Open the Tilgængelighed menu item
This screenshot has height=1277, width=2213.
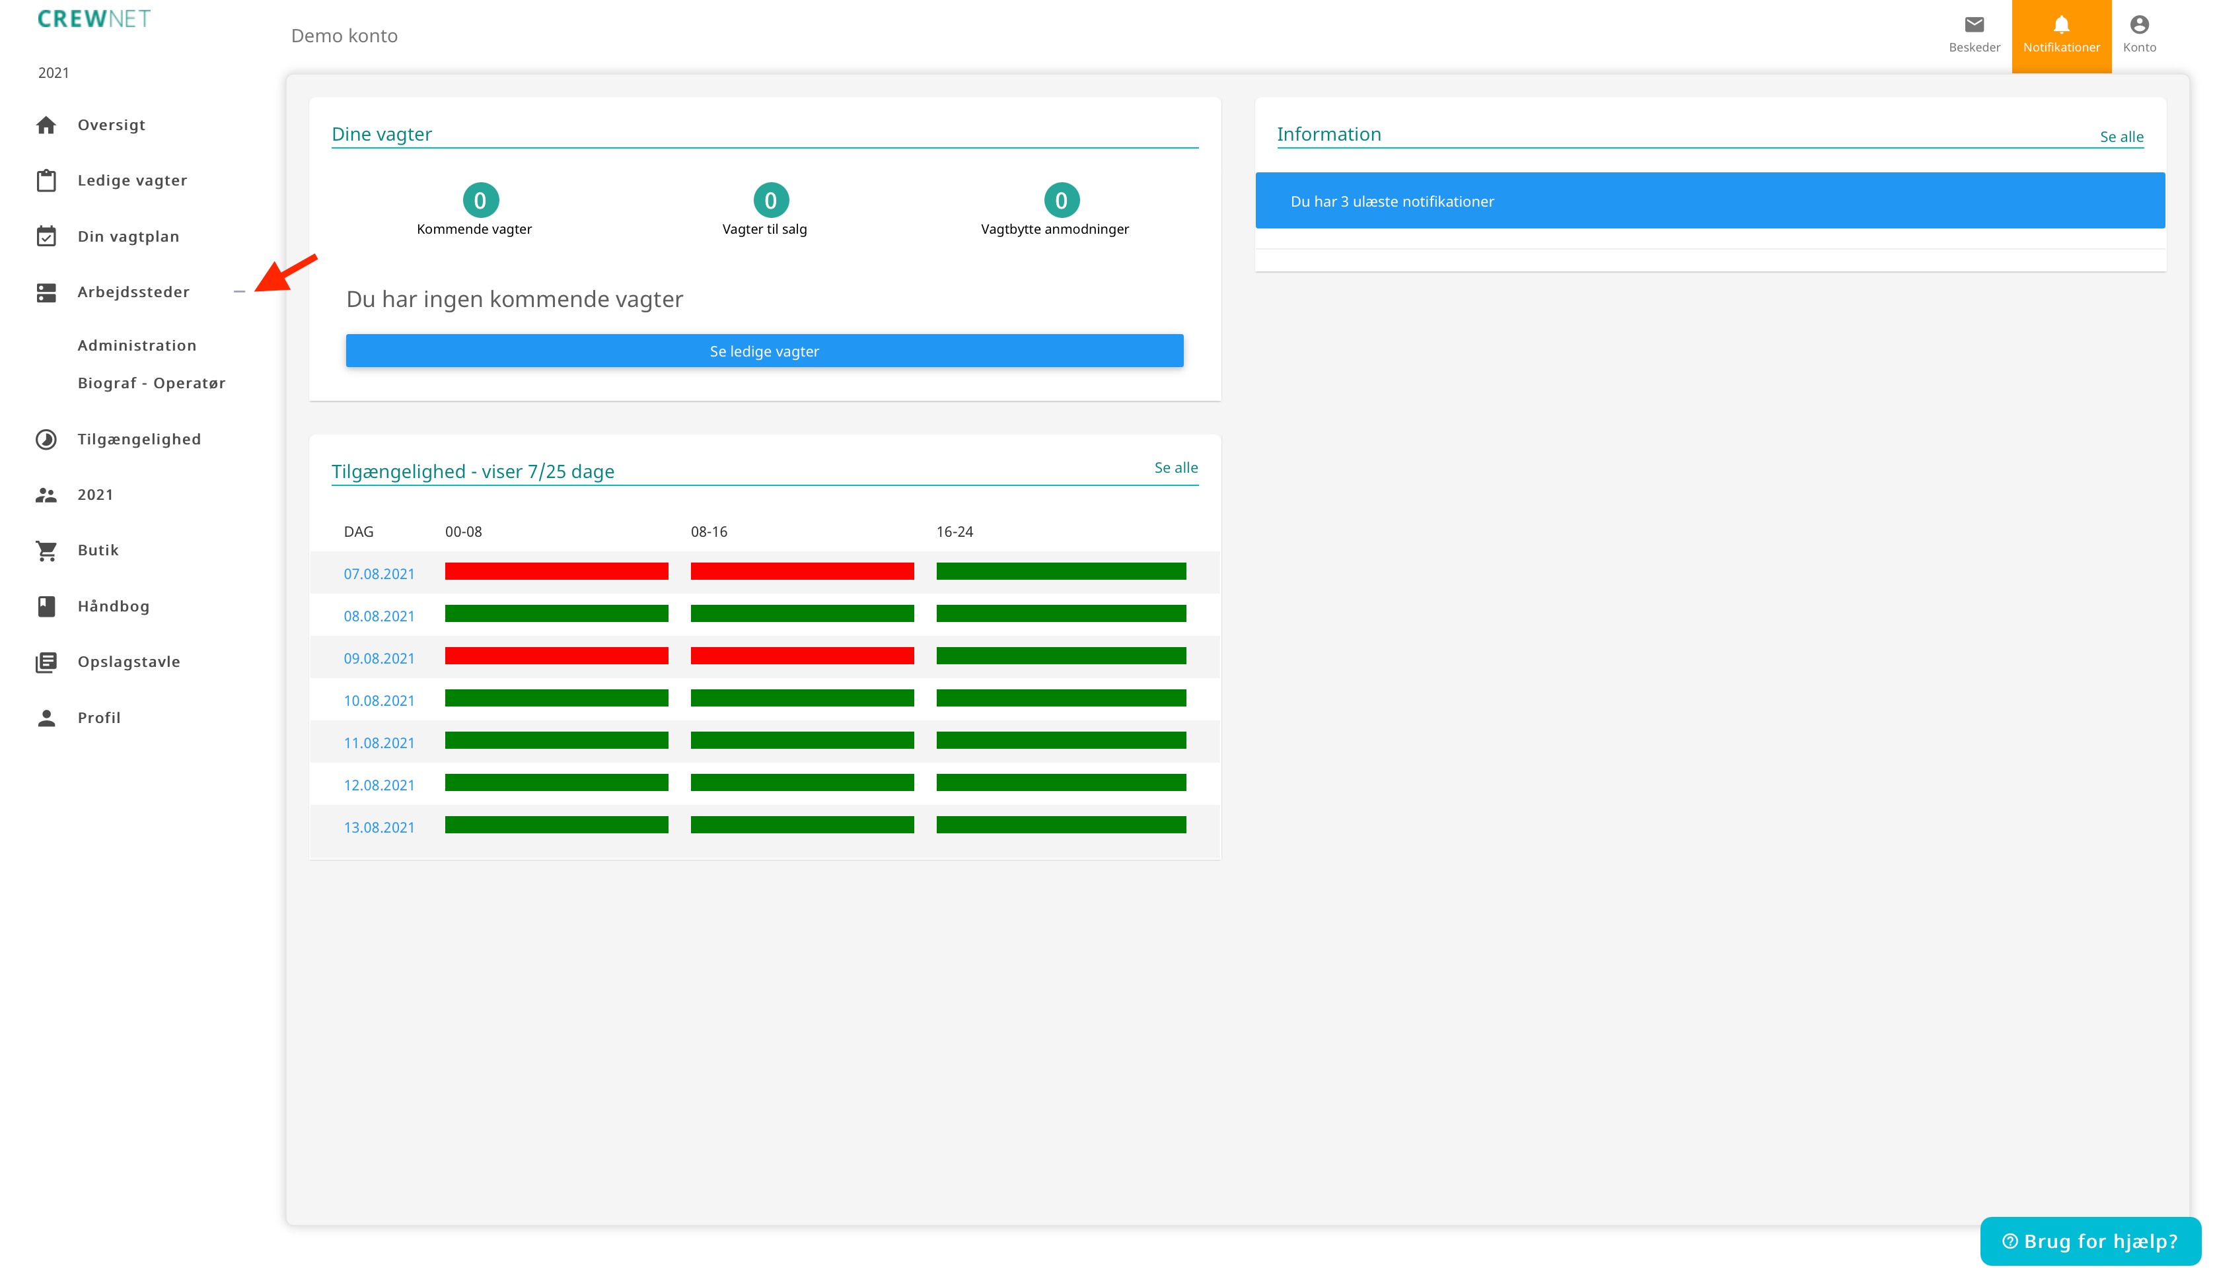139,439
